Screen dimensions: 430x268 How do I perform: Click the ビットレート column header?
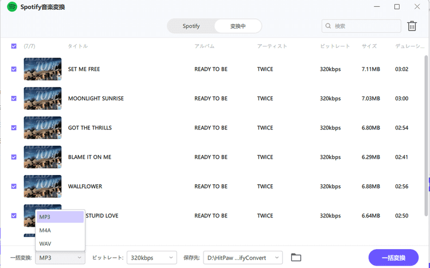335,46
